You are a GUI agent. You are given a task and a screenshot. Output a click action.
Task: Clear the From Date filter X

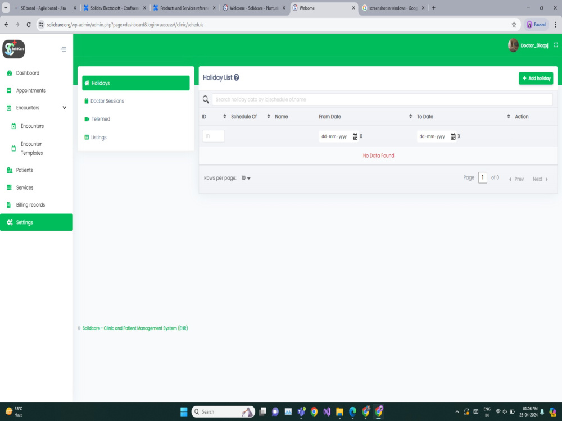pyautogui.click(x=361, y=136)
